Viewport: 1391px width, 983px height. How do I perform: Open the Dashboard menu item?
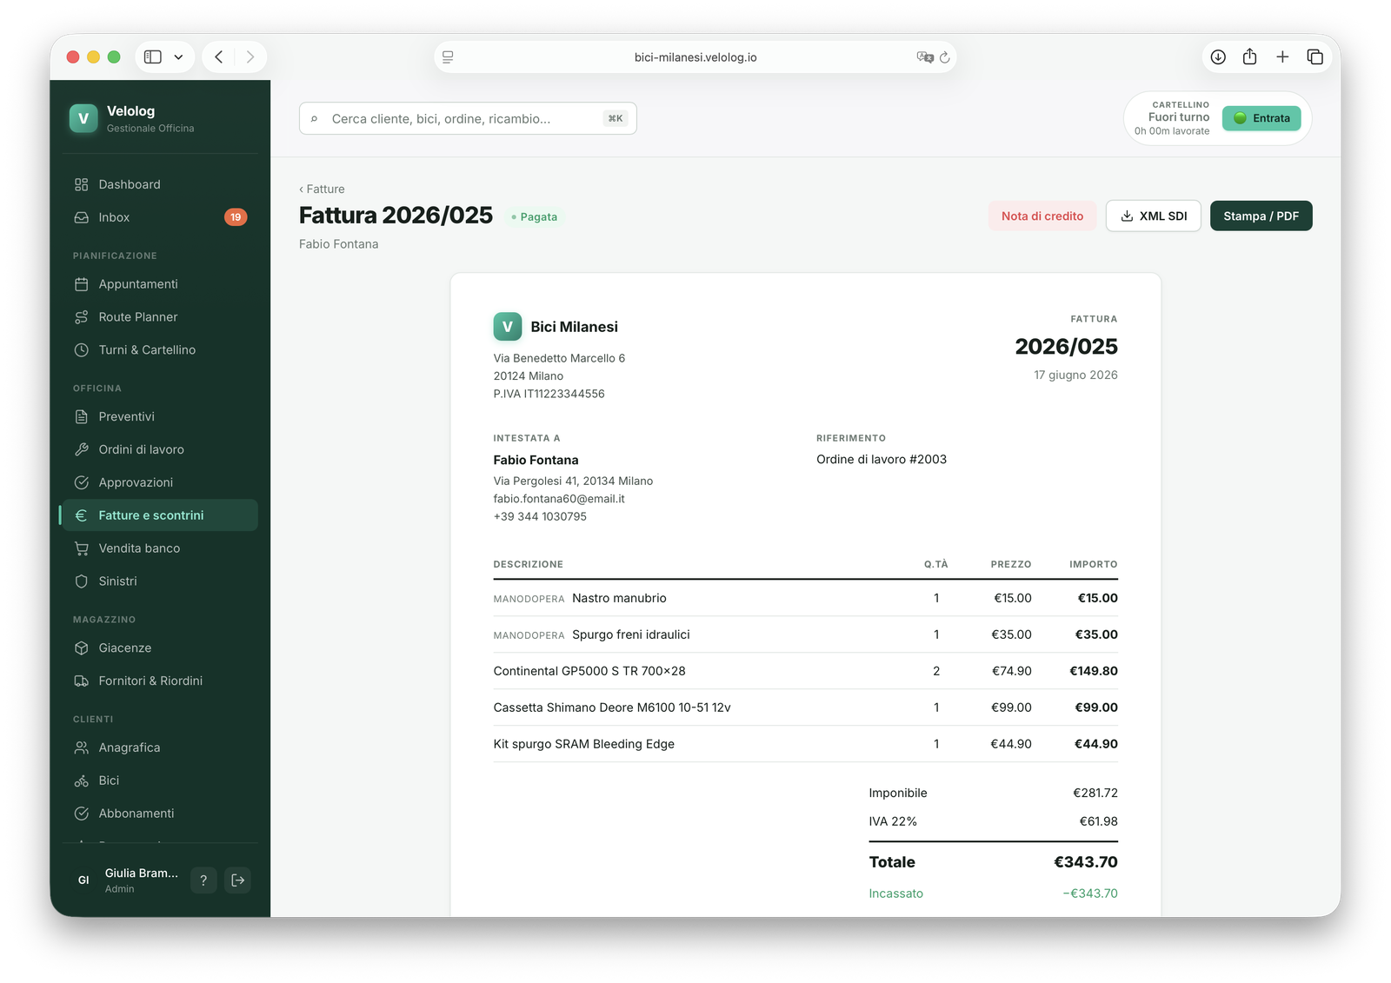coord(160,184)
